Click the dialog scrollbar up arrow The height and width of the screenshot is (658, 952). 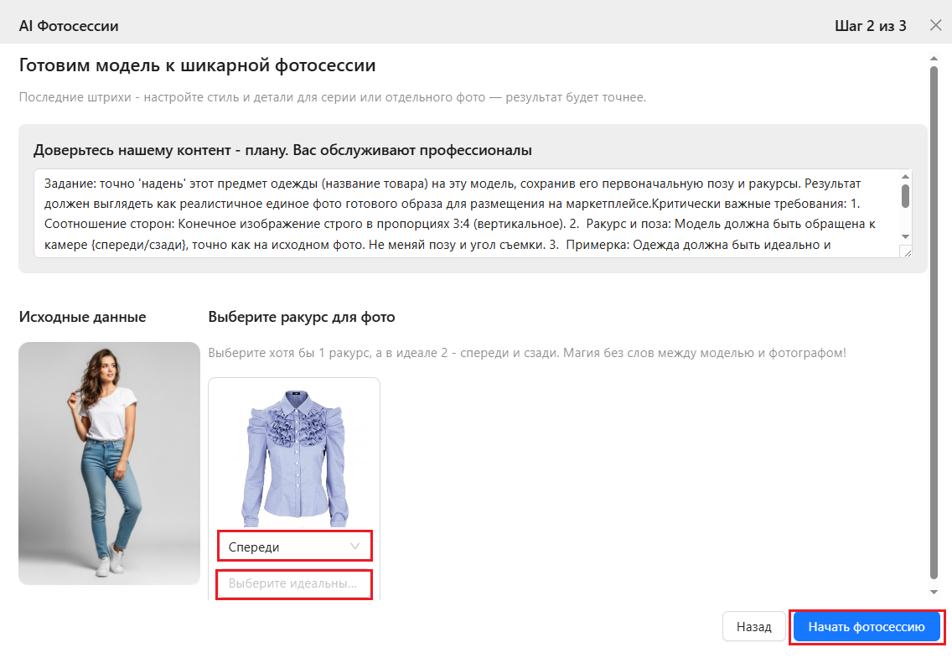coord(934,59)
